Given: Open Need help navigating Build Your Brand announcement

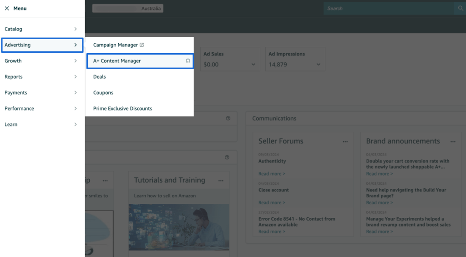Looking at the screenshot, I should click(406, 193).
